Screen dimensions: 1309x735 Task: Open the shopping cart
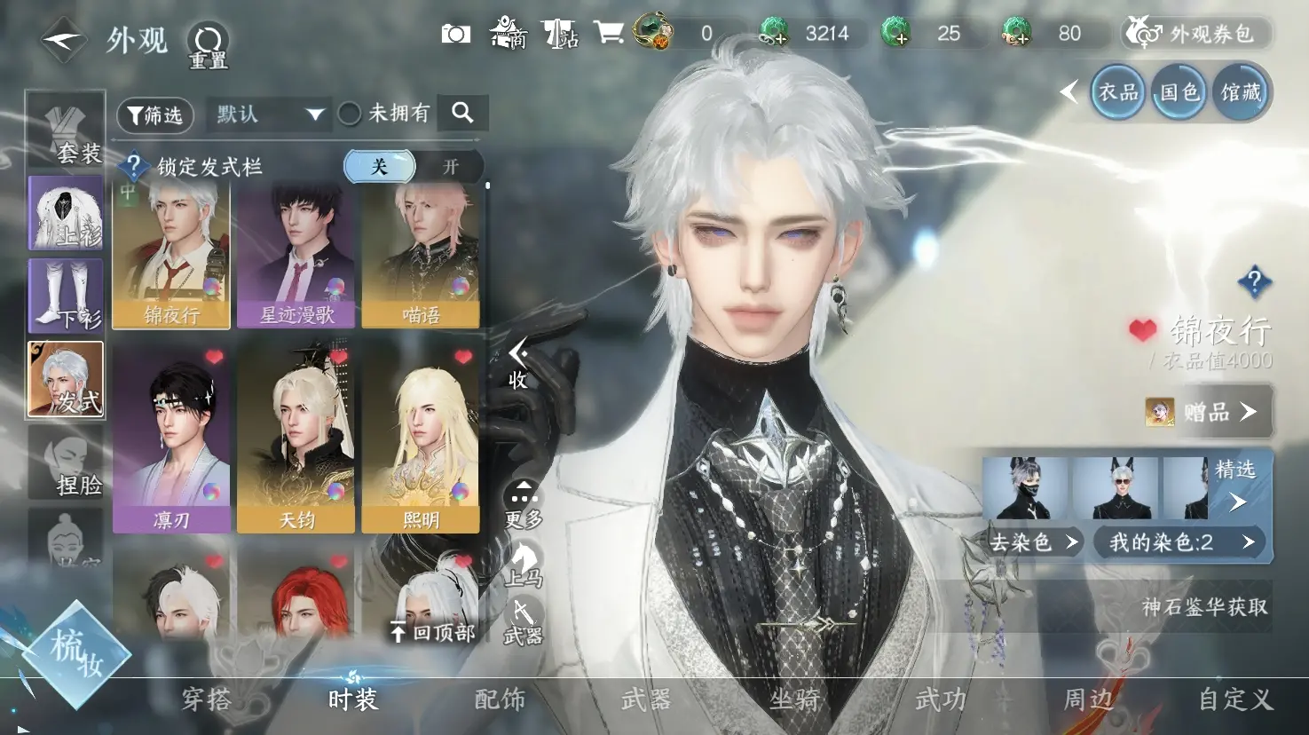609,33
